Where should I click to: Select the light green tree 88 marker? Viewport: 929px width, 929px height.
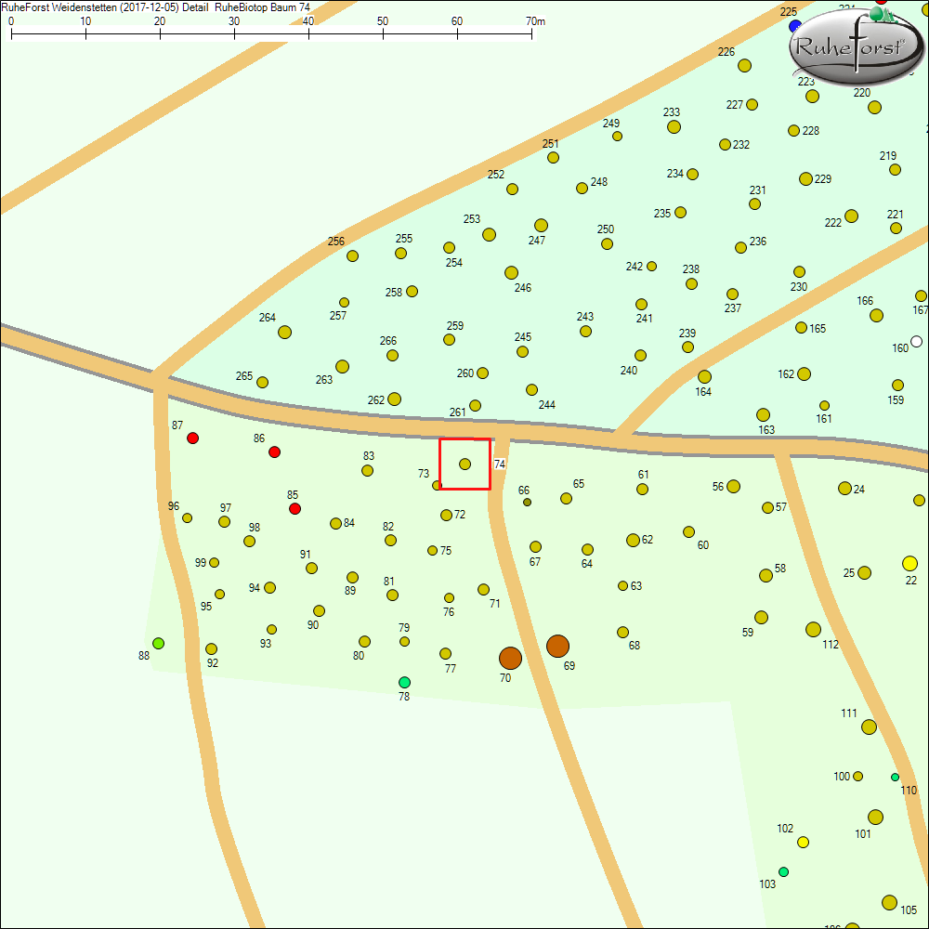[x=159, y=643]
